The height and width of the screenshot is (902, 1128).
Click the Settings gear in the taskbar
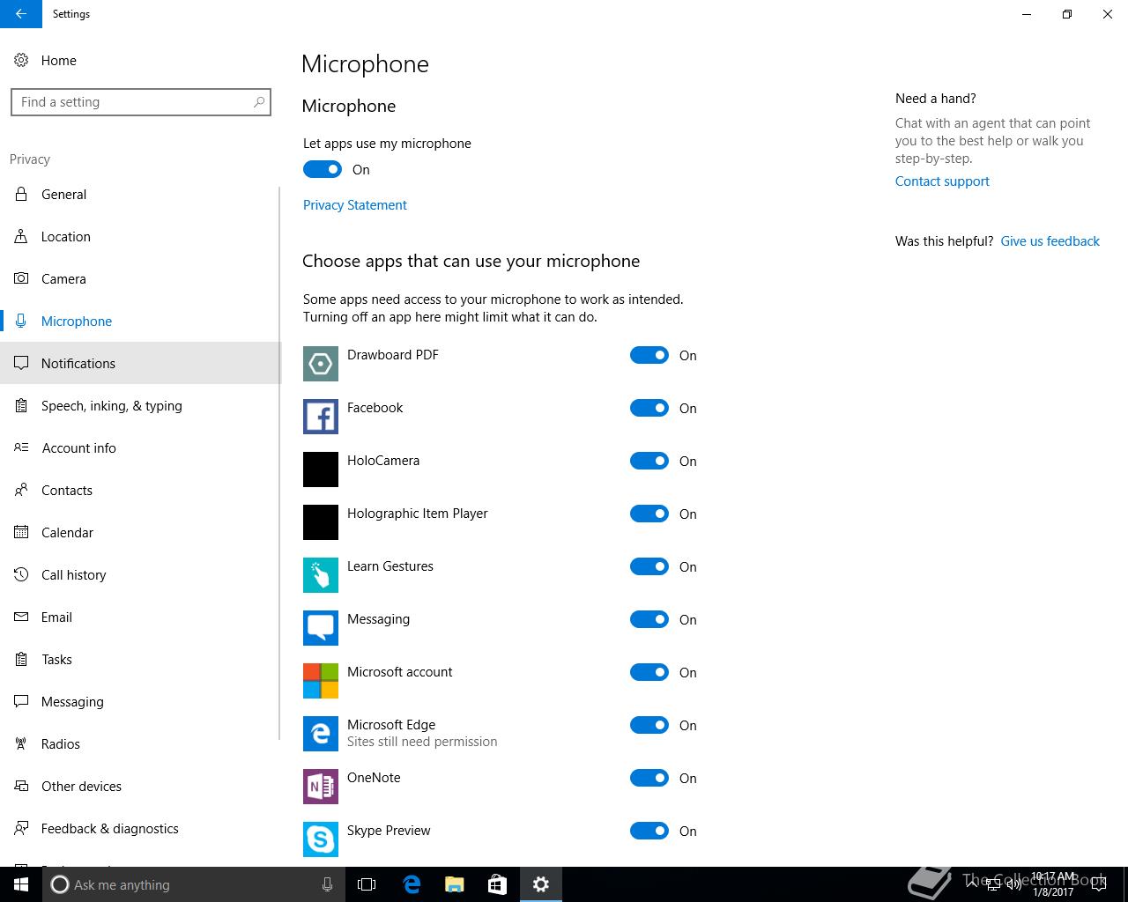click(541, 884)
